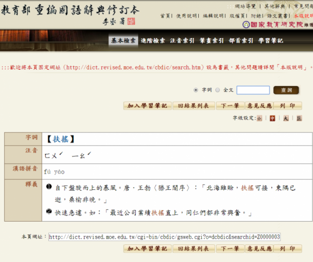
Task: Set font size to 大 (large)
Action: [285, 118]
